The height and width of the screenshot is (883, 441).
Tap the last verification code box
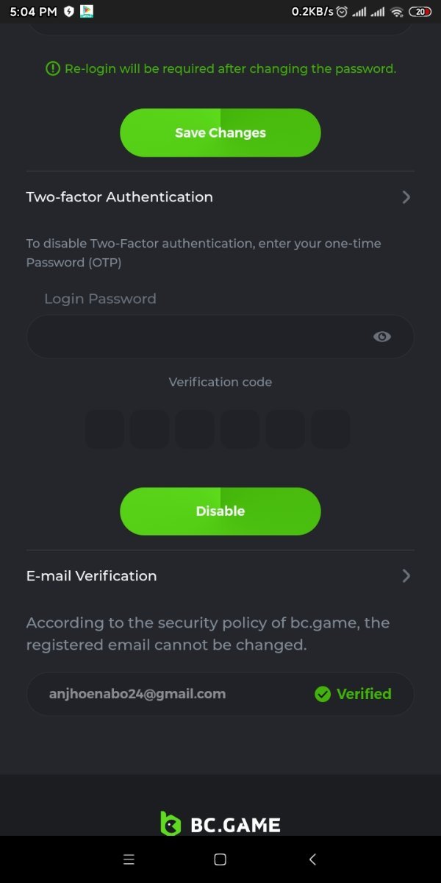330,430
